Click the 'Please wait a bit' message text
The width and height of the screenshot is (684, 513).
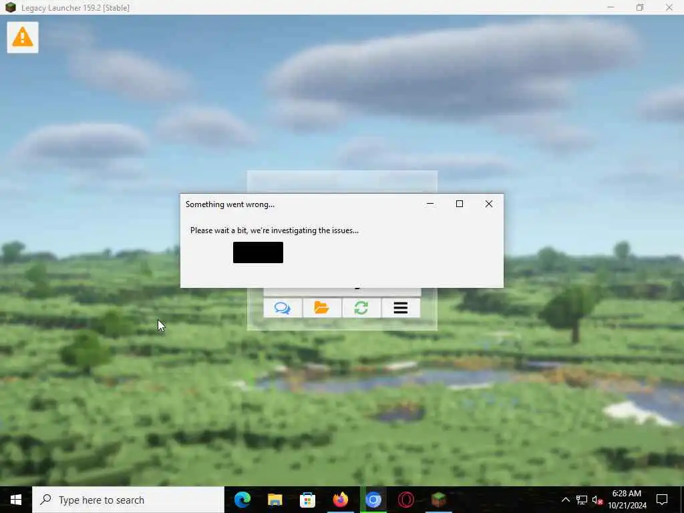(275, 230)
